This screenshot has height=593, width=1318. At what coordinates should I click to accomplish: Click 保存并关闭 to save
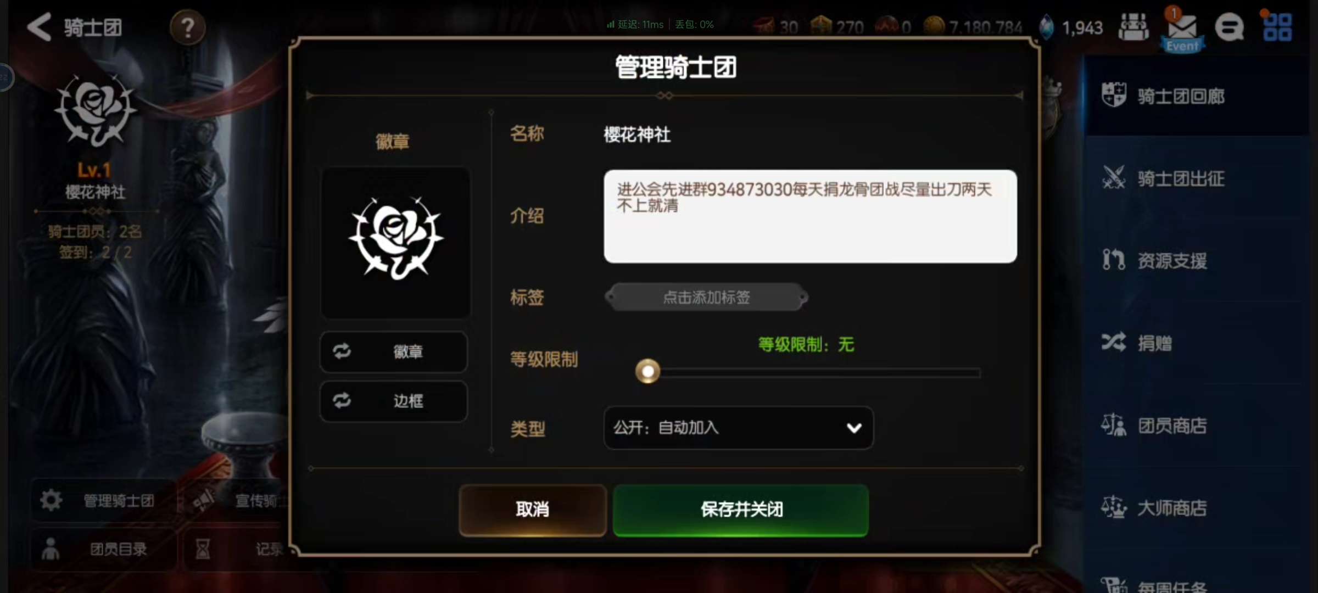(741, 510)
